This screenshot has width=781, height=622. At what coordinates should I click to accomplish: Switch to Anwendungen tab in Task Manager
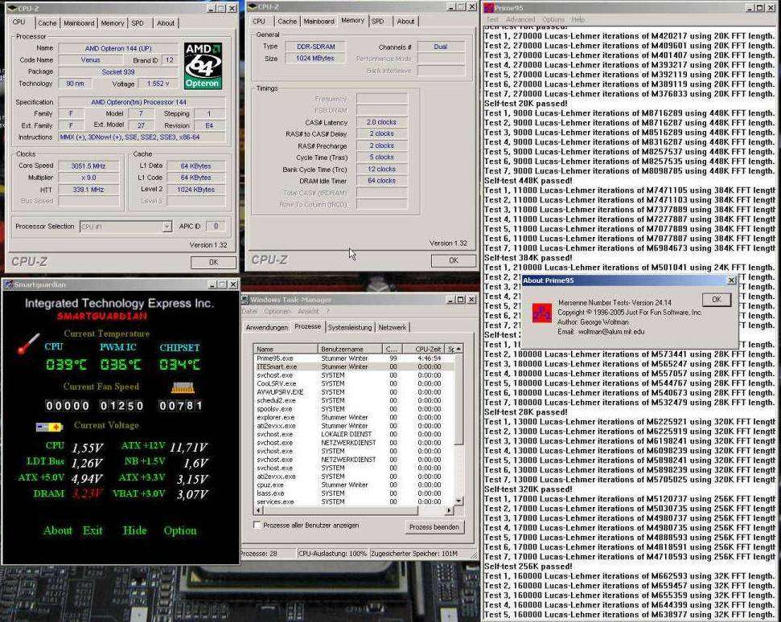click(267, 327)
